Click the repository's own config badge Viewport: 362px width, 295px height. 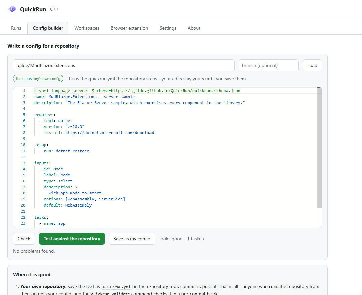tap(38, 79)
